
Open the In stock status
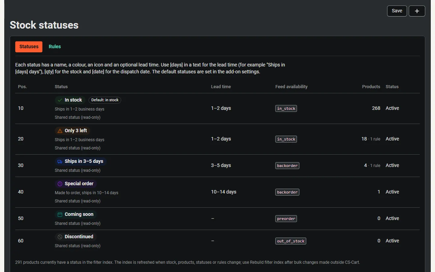point(73,100)
